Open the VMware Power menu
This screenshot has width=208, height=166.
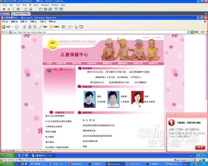36,5
